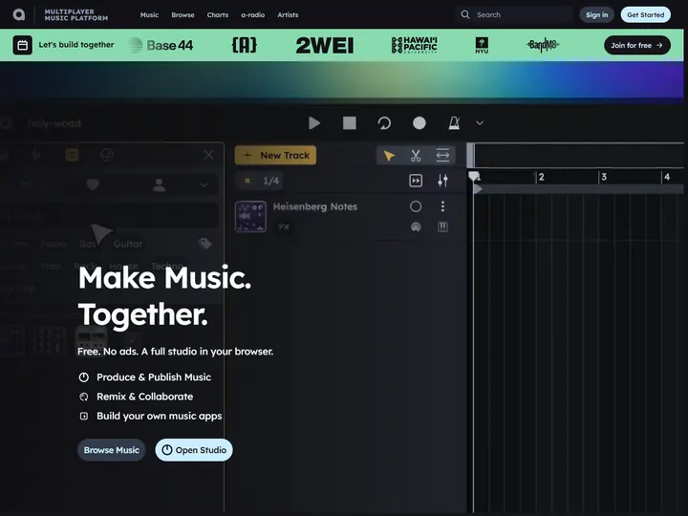Click the Heisenberg Notes track thumbnail
The image size is (688, 516).
[250, 216]
